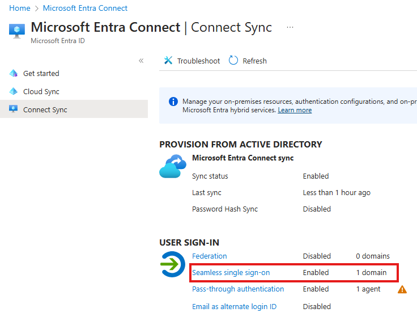Open Email as alternate login ID
This screenshot has height=321, width=417.
point(234,307)
